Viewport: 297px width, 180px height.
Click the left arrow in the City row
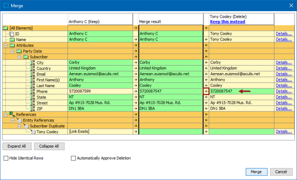click(x=206, y=63)
